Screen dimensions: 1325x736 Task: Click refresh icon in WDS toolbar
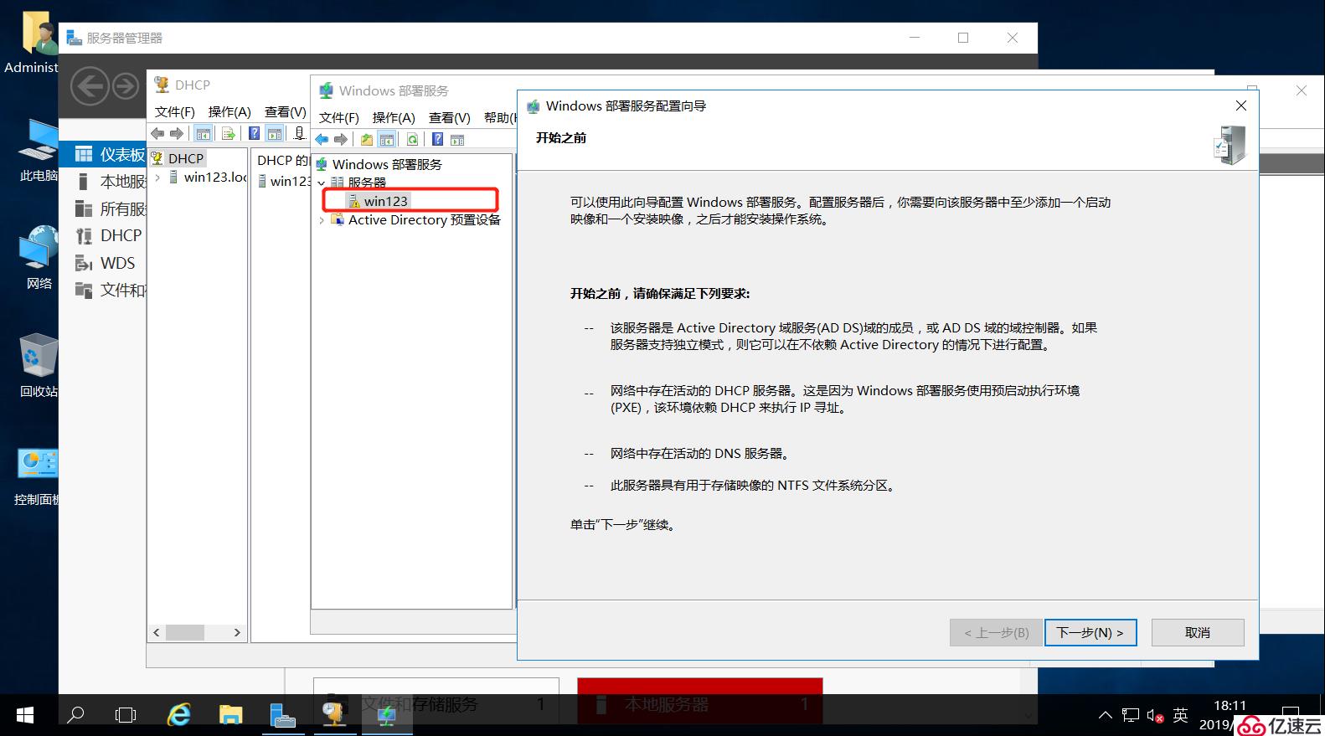tap(412, 140)
